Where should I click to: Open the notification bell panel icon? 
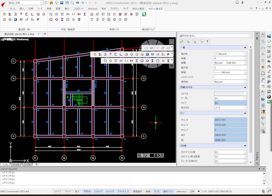tap(263, 73)
